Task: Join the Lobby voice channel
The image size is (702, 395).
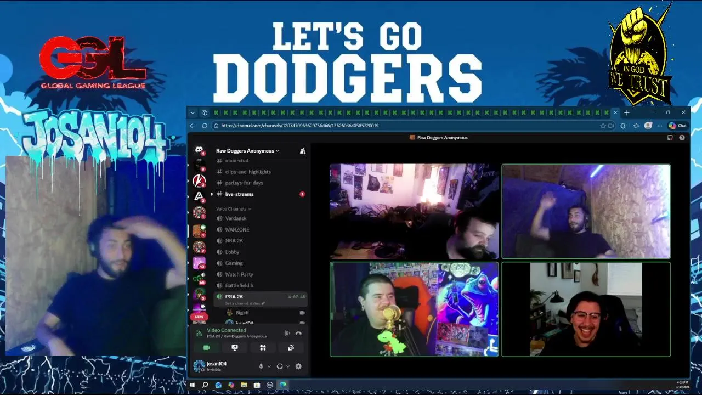Action: [232, 252]
